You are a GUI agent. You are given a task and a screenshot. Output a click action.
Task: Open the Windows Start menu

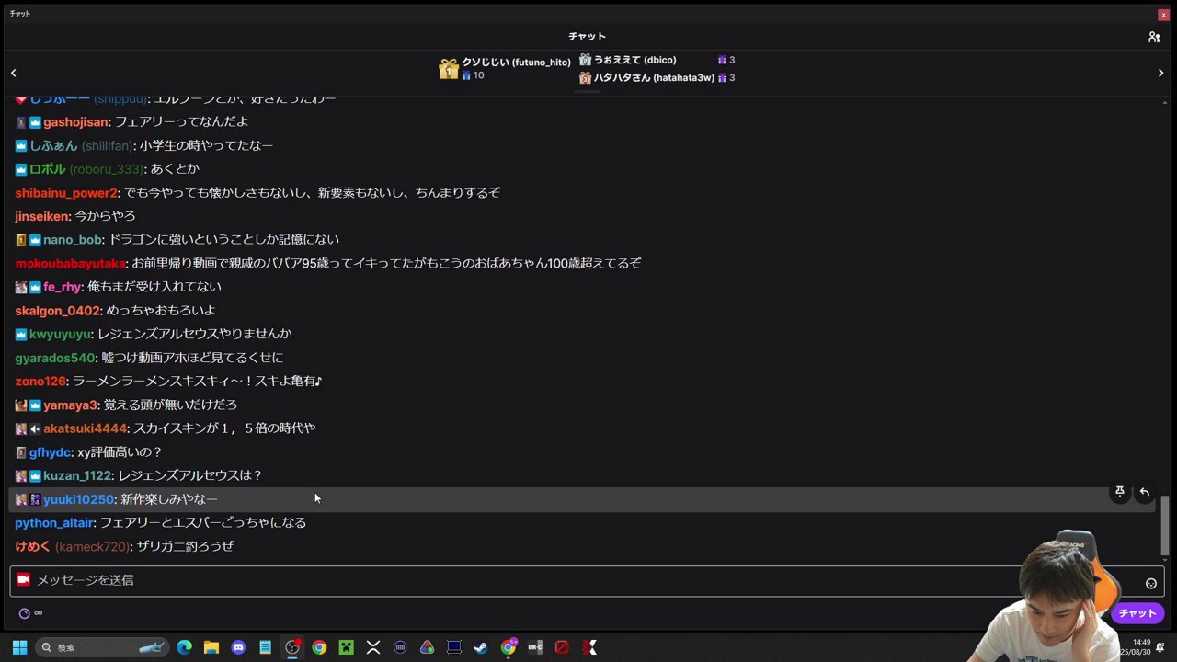coord(18,647)
